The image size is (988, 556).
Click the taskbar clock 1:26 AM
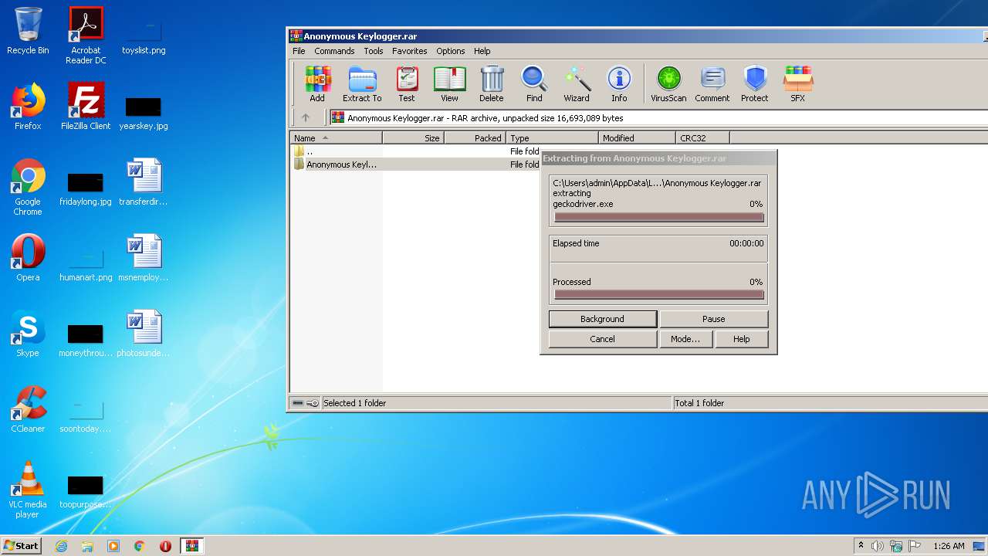pos(949,546)
